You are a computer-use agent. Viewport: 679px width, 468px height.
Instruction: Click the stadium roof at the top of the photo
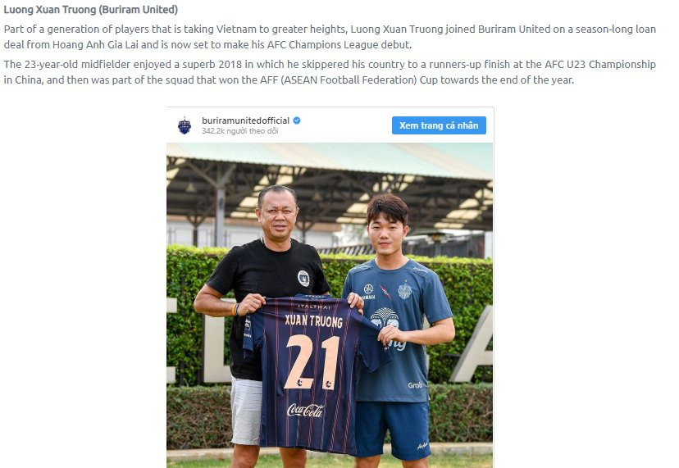pos(328,160)
